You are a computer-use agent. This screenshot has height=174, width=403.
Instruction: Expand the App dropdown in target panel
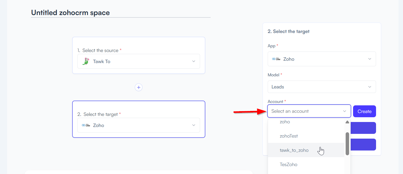[x=322, y=59]
